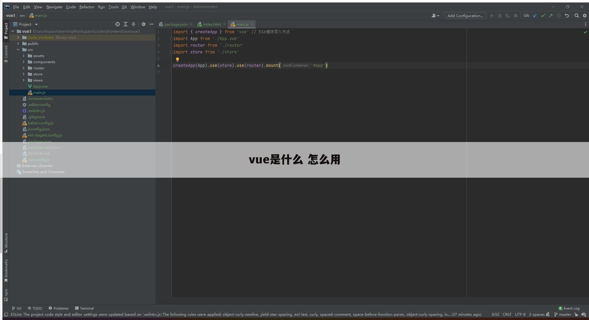This screenshot has height=320, width=589.
Task: Expand the components folder
Action: tap(24, 62)
